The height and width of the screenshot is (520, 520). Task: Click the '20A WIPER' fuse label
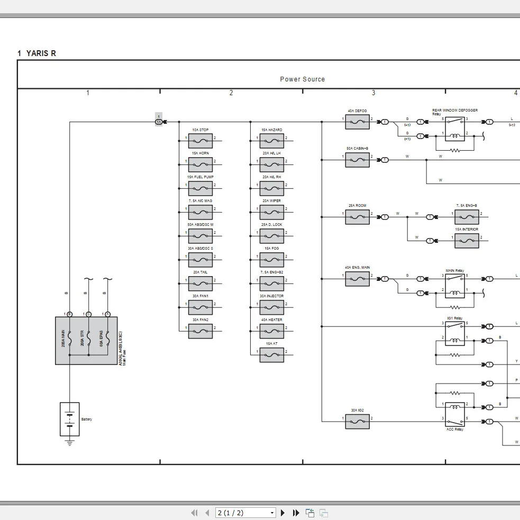271,201
